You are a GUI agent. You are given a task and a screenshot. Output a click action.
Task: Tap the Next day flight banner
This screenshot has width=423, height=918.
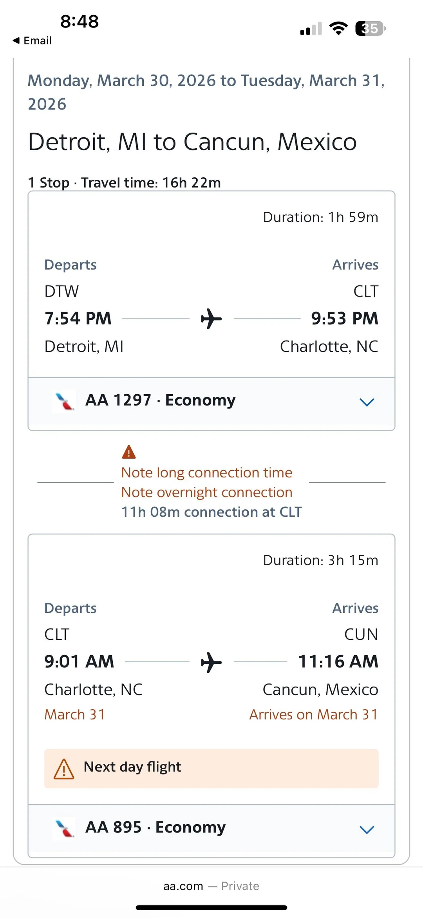coord(211,768)
